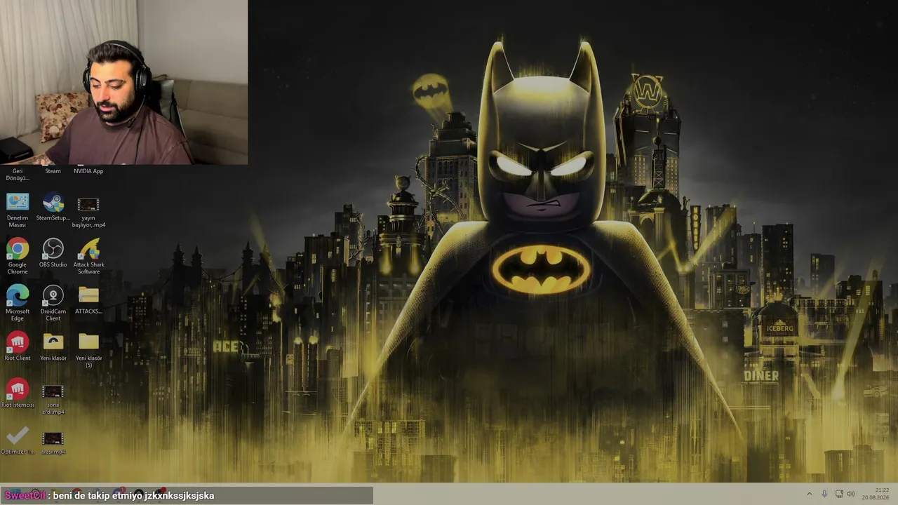Open the Denetim Masası desktop shortcut
The image size is (898, 505).
pyautogui.click(x=18, y=210)
